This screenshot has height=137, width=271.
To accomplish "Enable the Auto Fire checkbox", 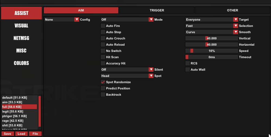I will click(103, 26).
